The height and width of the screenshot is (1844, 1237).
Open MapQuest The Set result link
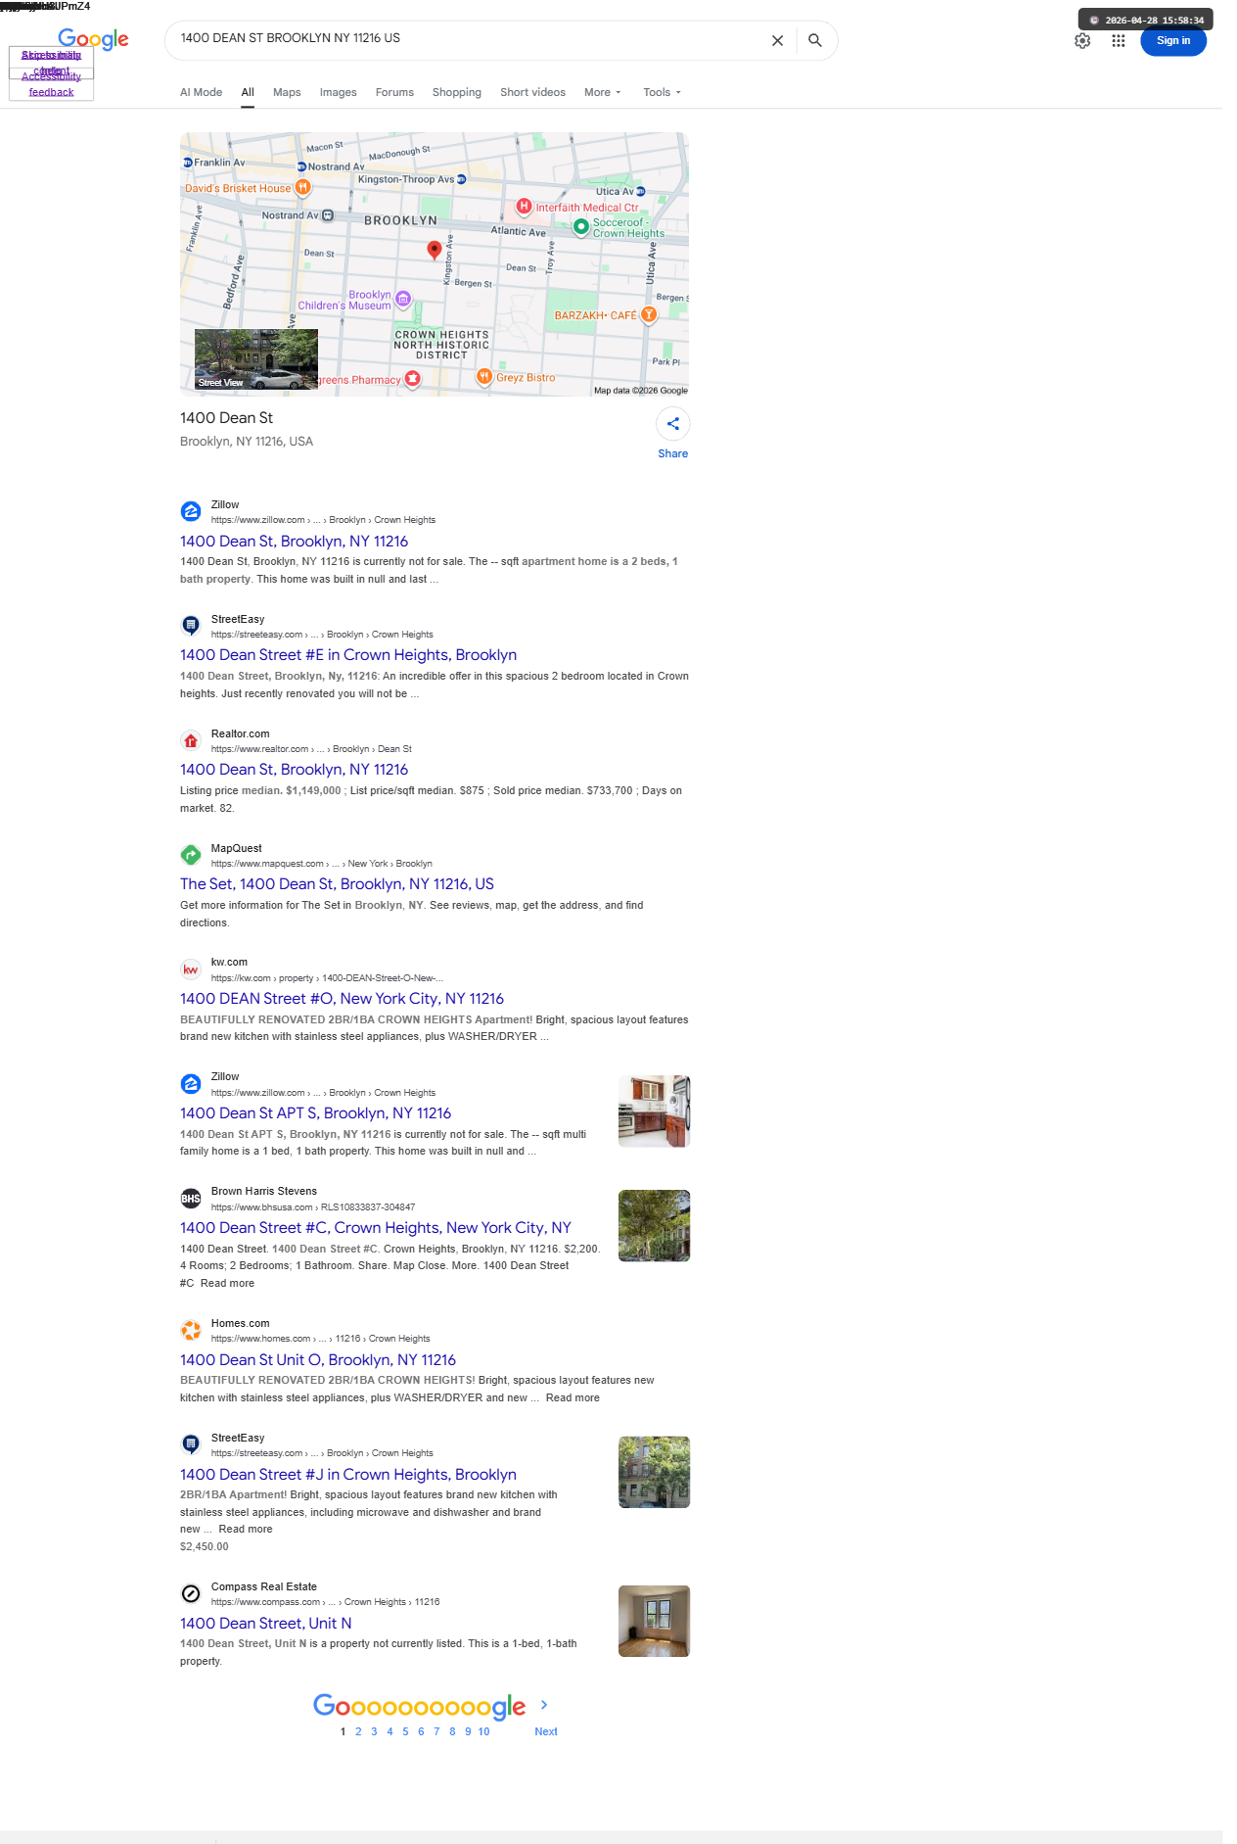[x=337, y=884]
